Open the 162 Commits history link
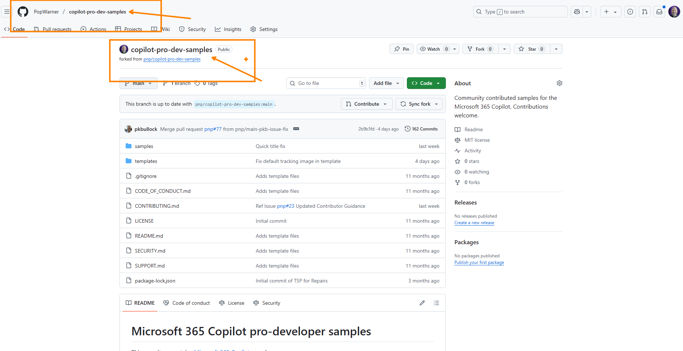This screenshot has width=683, height=351. click(x=421, y=129)
